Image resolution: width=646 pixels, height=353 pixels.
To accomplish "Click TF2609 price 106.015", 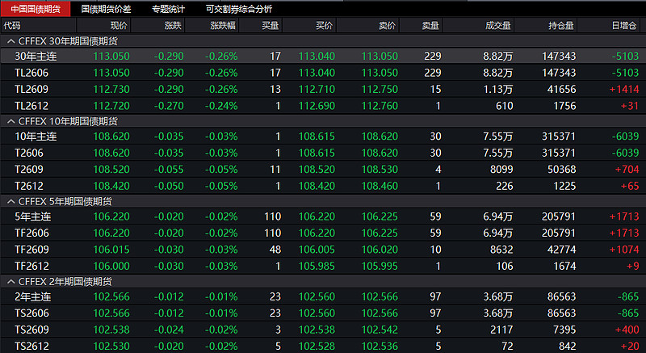I will pyautogui.click(x=111, y=250).
